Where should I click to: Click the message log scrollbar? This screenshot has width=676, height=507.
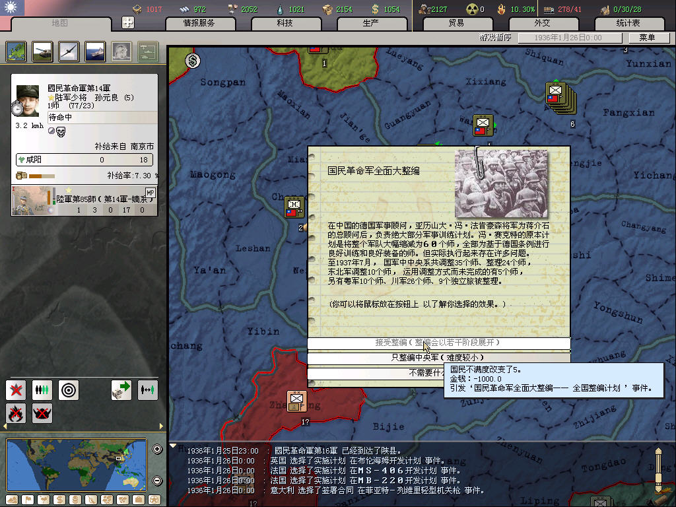658,470
